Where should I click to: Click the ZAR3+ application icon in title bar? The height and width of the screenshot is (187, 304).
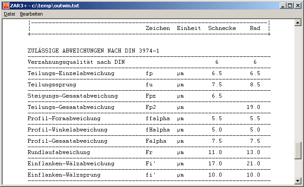(5, 5)
